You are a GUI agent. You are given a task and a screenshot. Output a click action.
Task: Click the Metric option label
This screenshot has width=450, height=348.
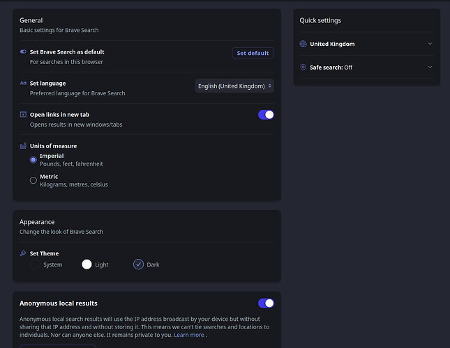pyautogui.click(x=49, y=177)
